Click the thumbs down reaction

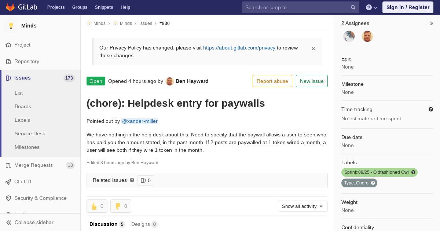(x=121, y=206)
